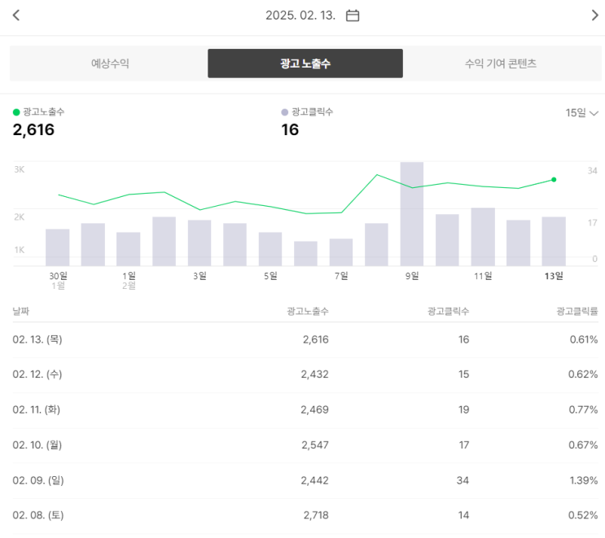The image size is (605, 538).
Task: Open the 수익 기여 콘텐츠 tab
Action: [500, 63]
